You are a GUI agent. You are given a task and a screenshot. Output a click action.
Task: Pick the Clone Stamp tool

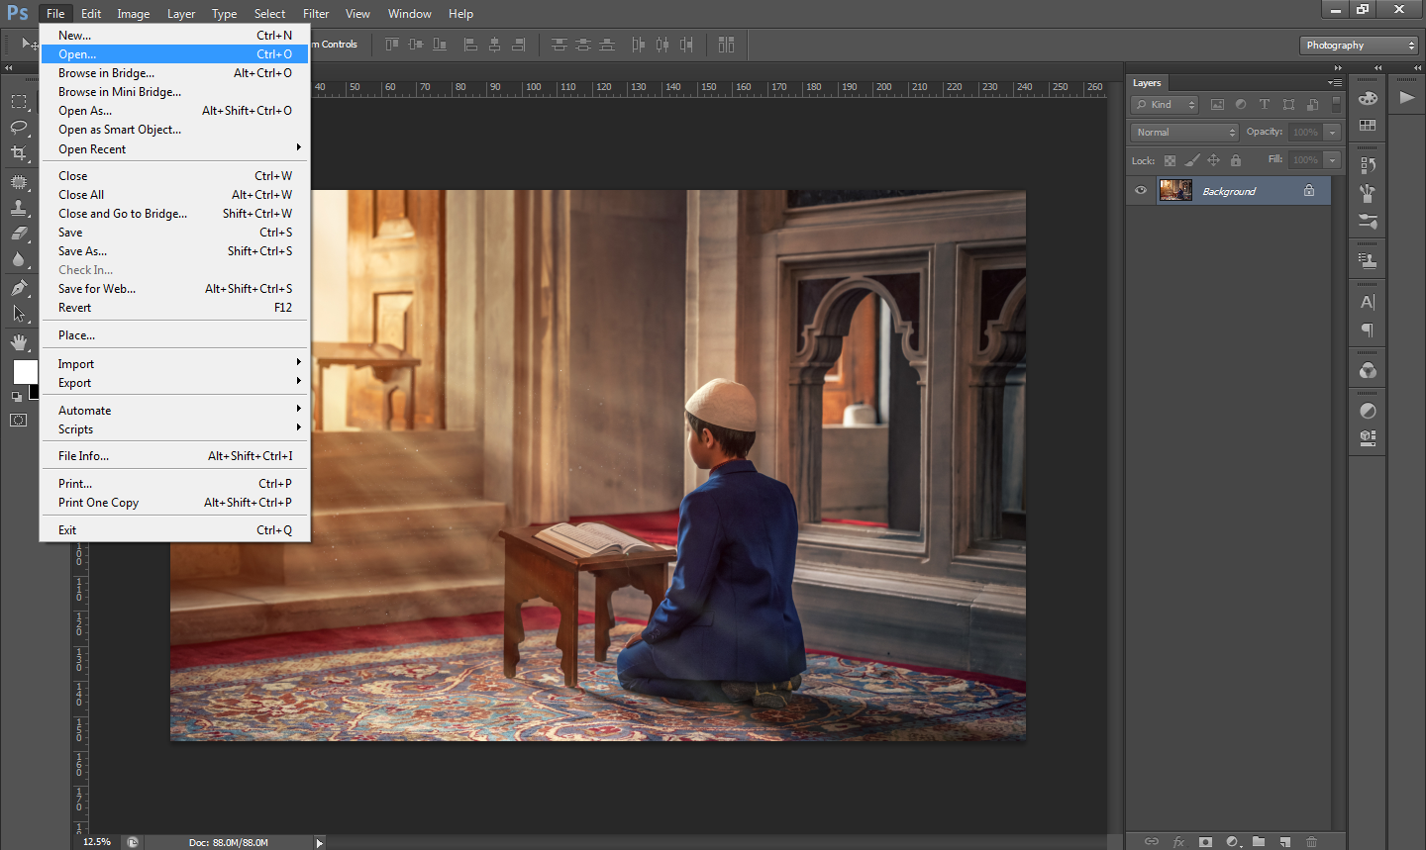click(x=19, y=208)
